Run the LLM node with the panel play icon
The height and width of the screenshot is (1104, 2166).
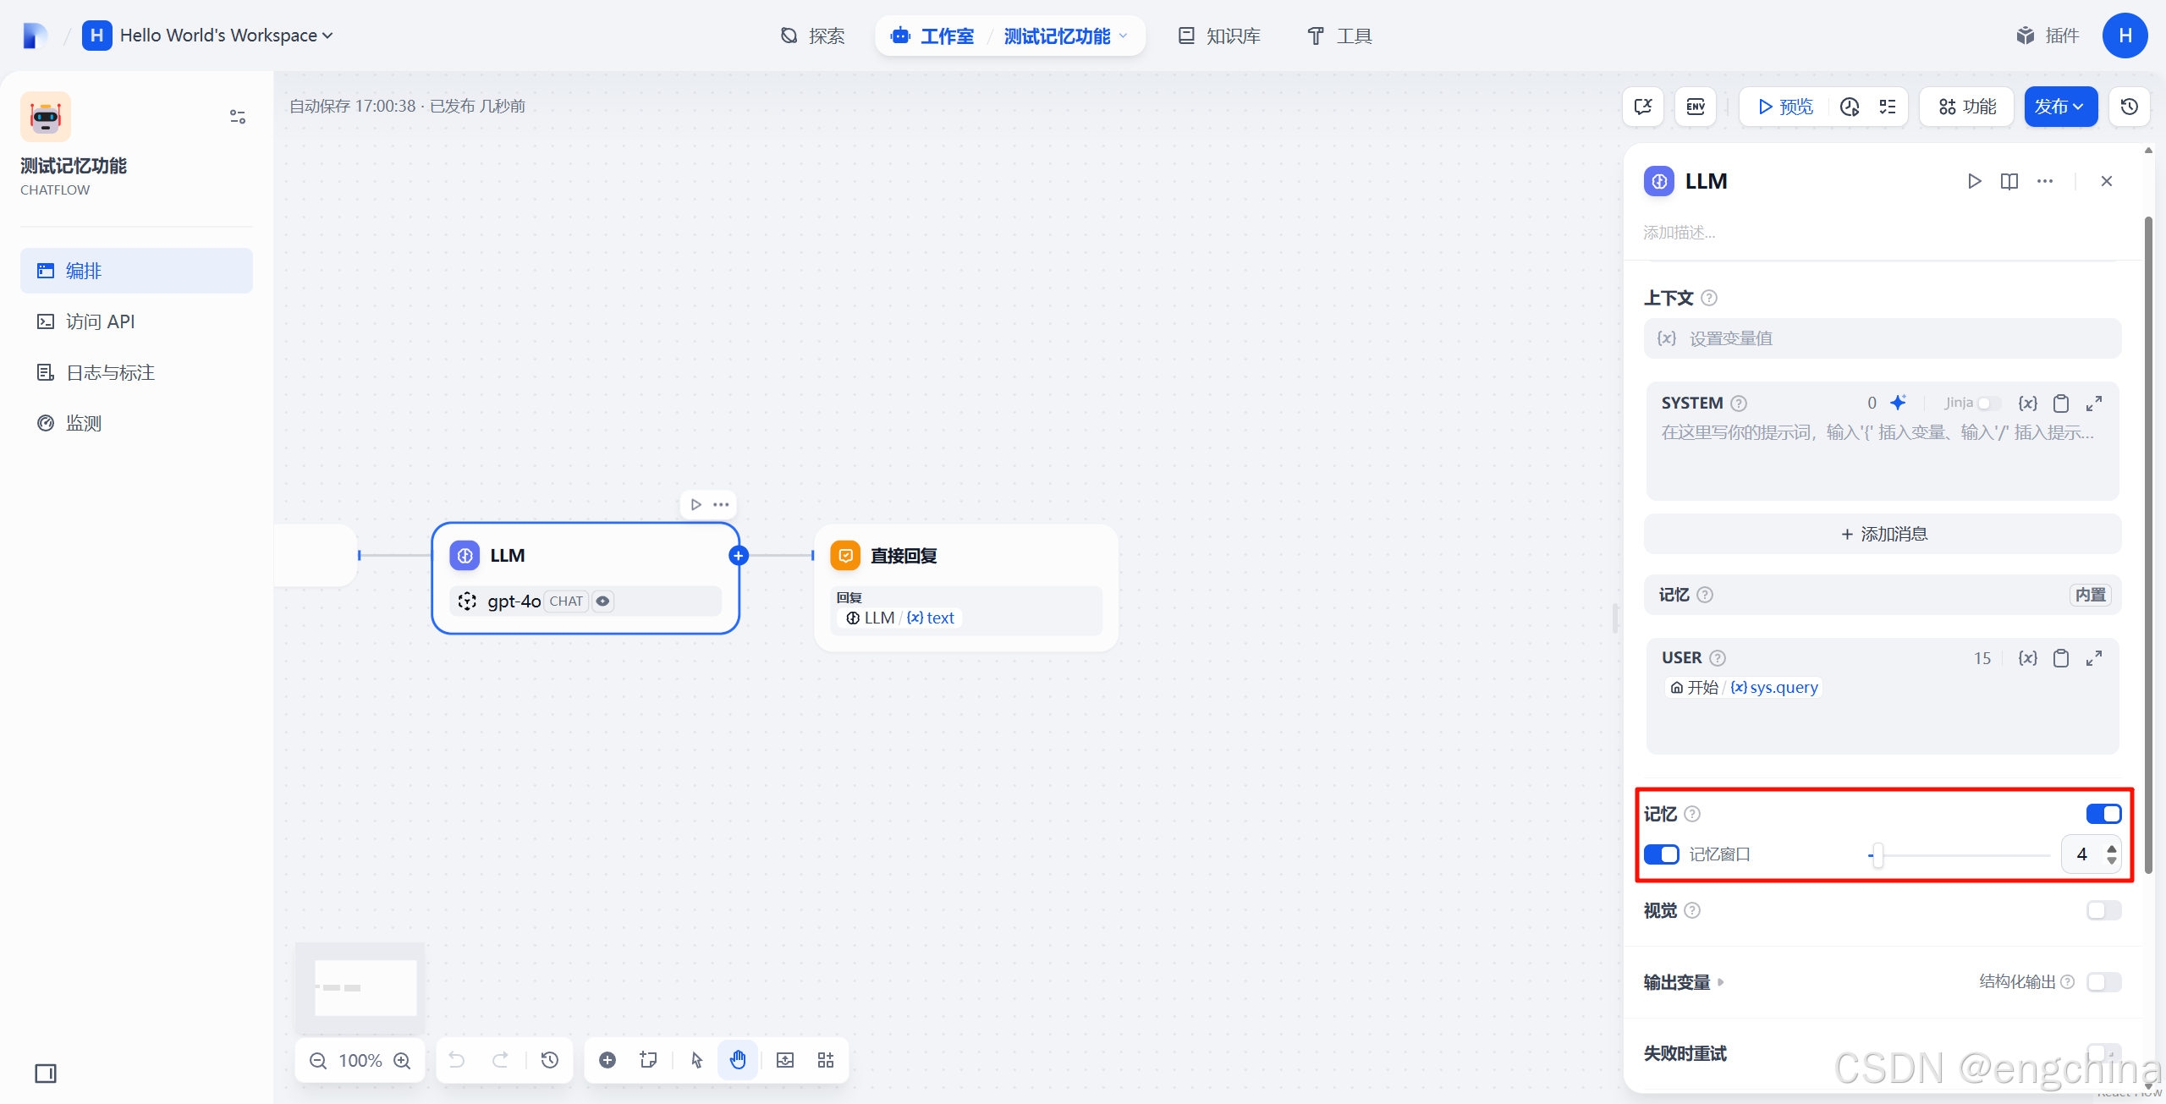[1974, 181]
